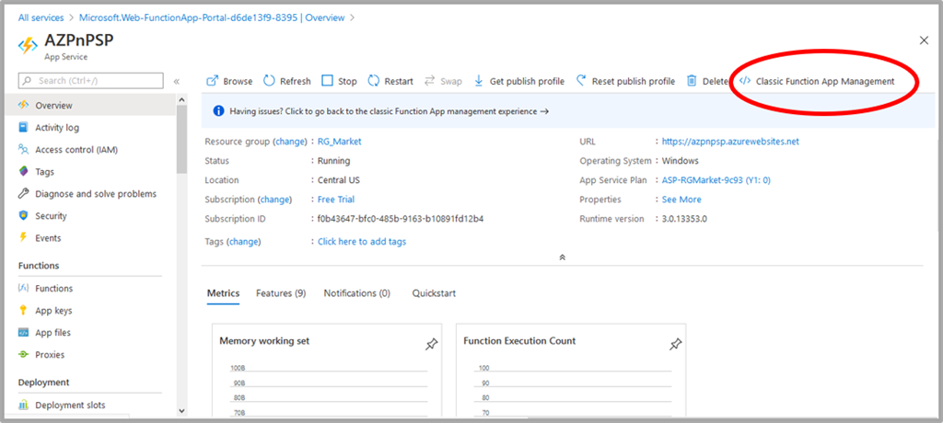The height and width of the screenshot is (423, 943).
Task: Click the Central US location value
Action: point(339,180)
